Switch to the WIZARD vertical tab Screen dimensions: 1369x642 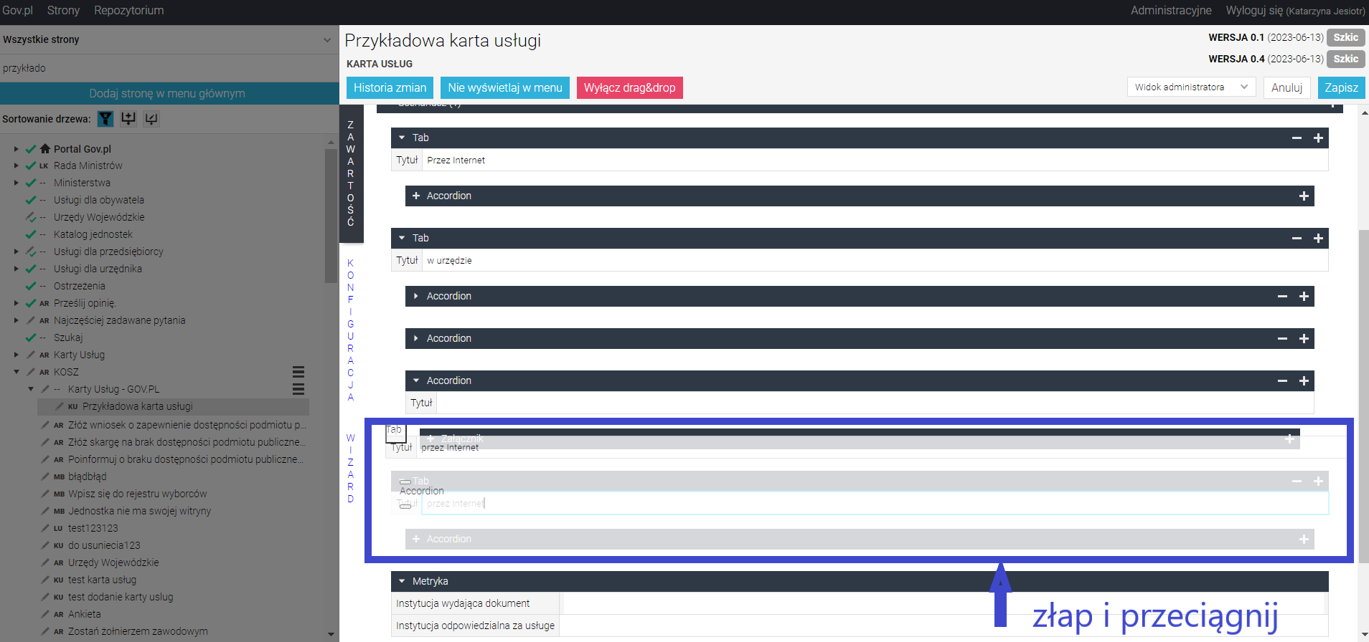click(x=351, y=468)
